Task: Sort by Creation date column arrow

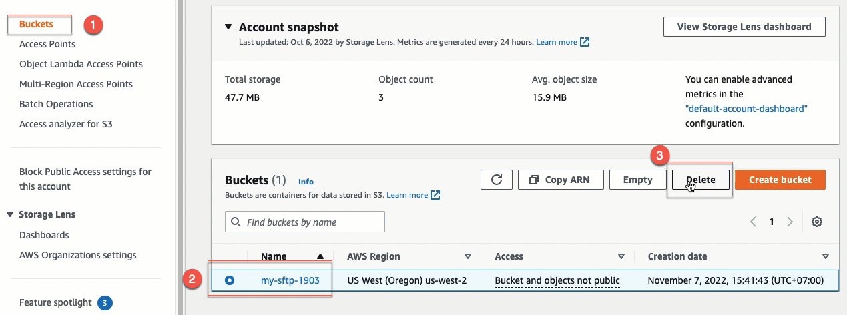Action: tap(826, 256)
